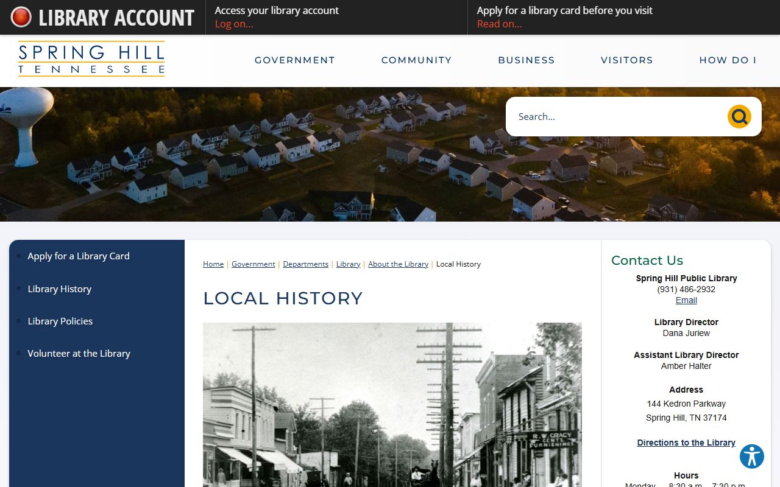Open Library Policies sidebar link

tap(60, 321)
